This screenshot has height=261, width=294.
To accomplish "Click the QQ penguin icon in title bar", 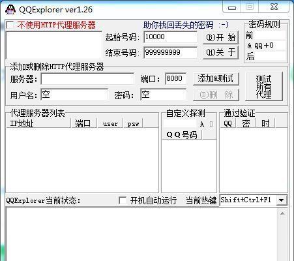I will (x=10, y=10).
